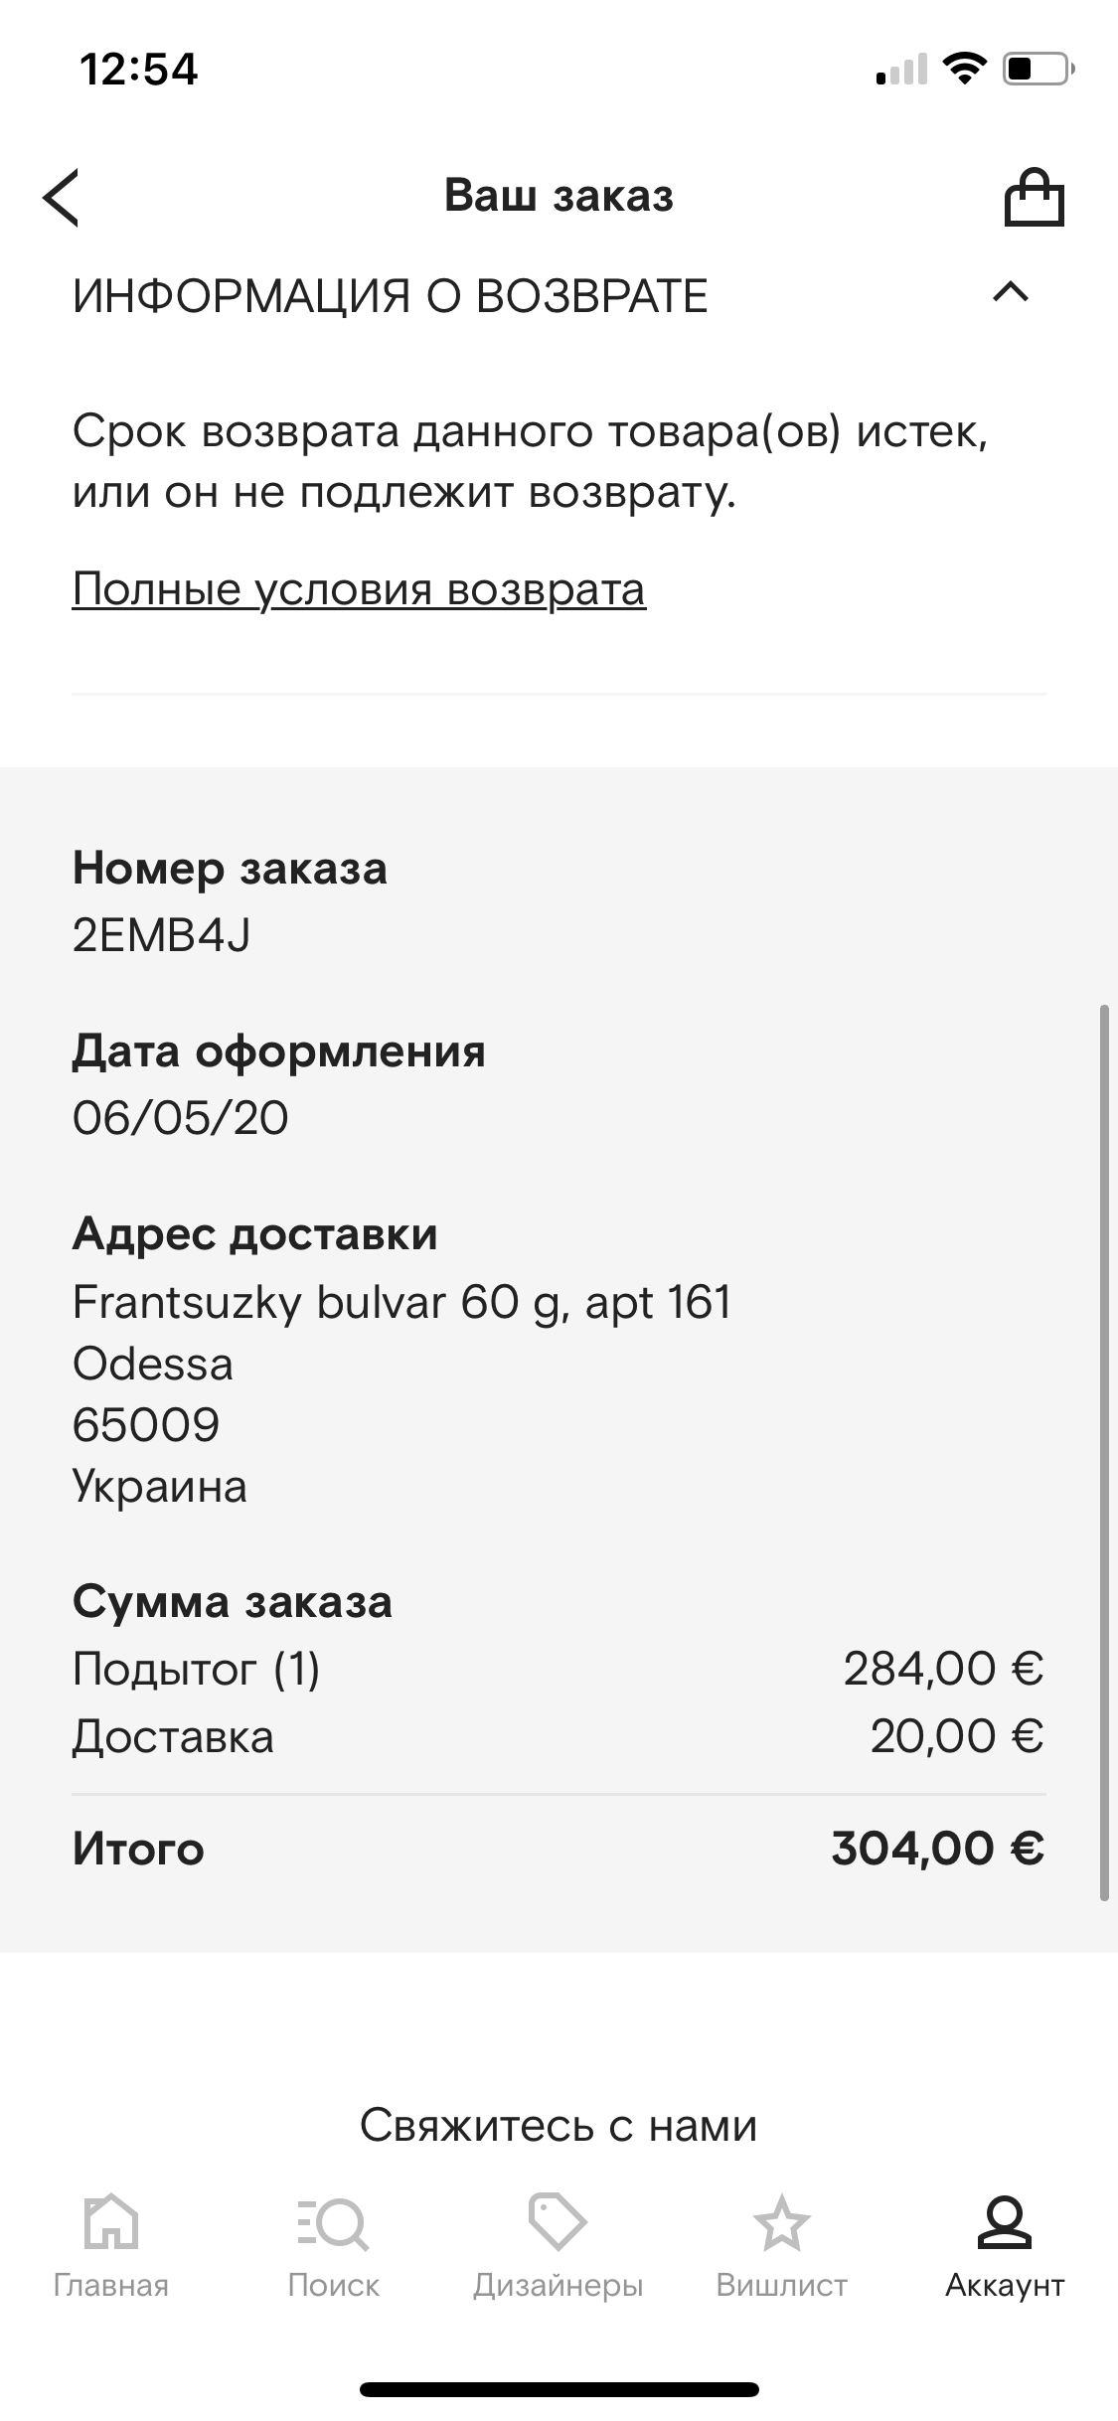Tap the 304,00 € total amount

937,1849
